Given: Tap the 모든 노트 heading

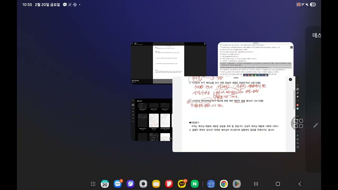Looking at the screenshot, I should click(x=140, y=101).
